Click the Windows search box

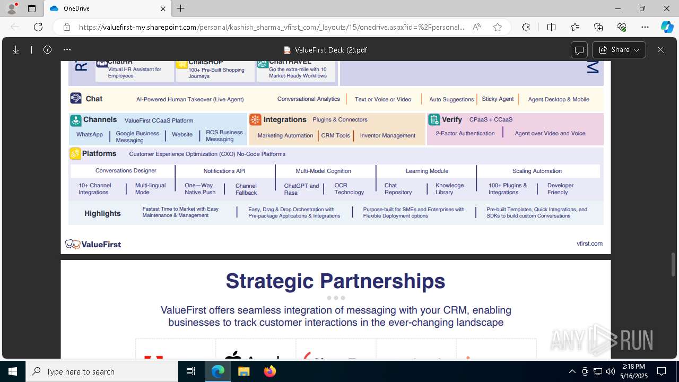pyautogui.click(x=102, y=371)
